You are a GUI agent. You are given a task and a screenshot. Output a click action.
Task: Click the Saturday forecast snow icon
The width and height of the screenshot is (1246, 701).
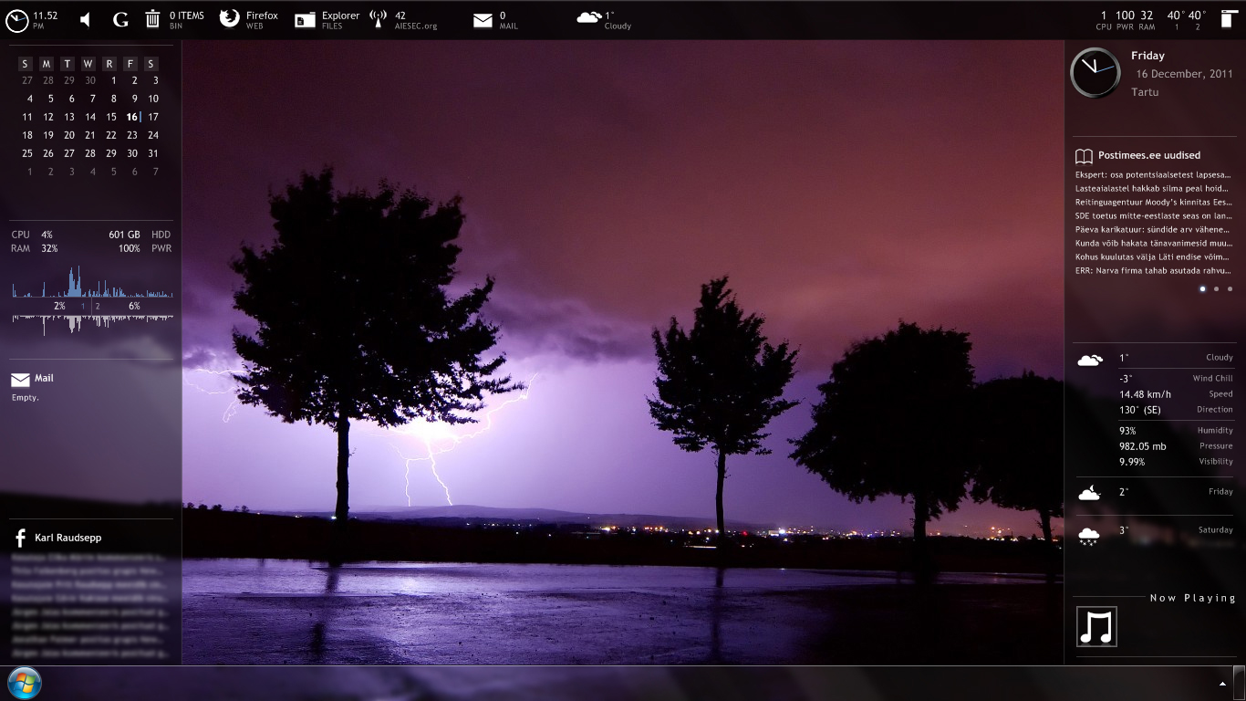1089,536
